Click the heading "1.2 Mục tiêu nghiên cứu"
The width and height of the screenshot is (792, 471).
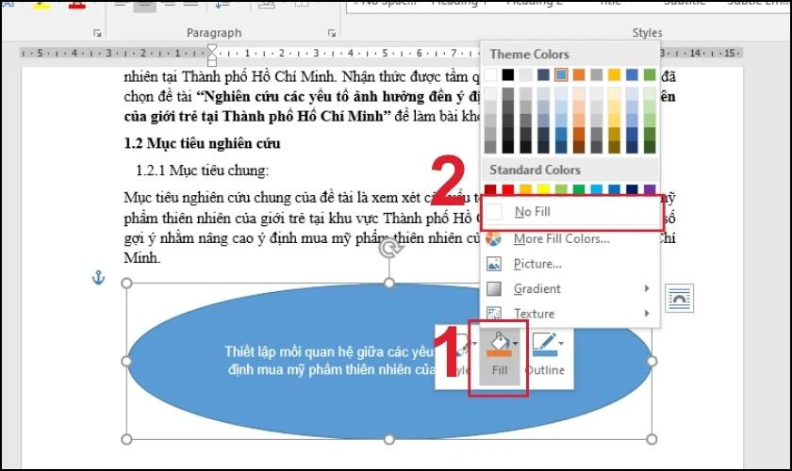tap(202, 144)
